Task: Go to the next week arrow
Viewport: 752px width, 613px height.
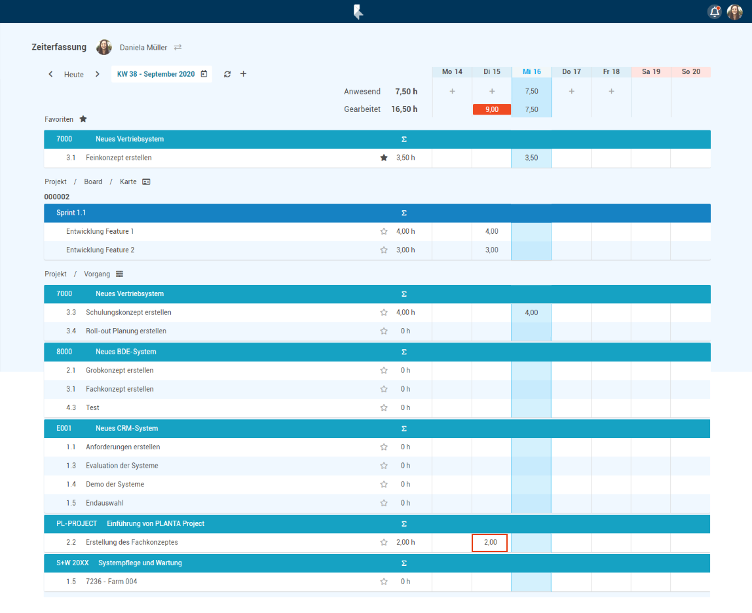Action: click(x=98, y=74)
